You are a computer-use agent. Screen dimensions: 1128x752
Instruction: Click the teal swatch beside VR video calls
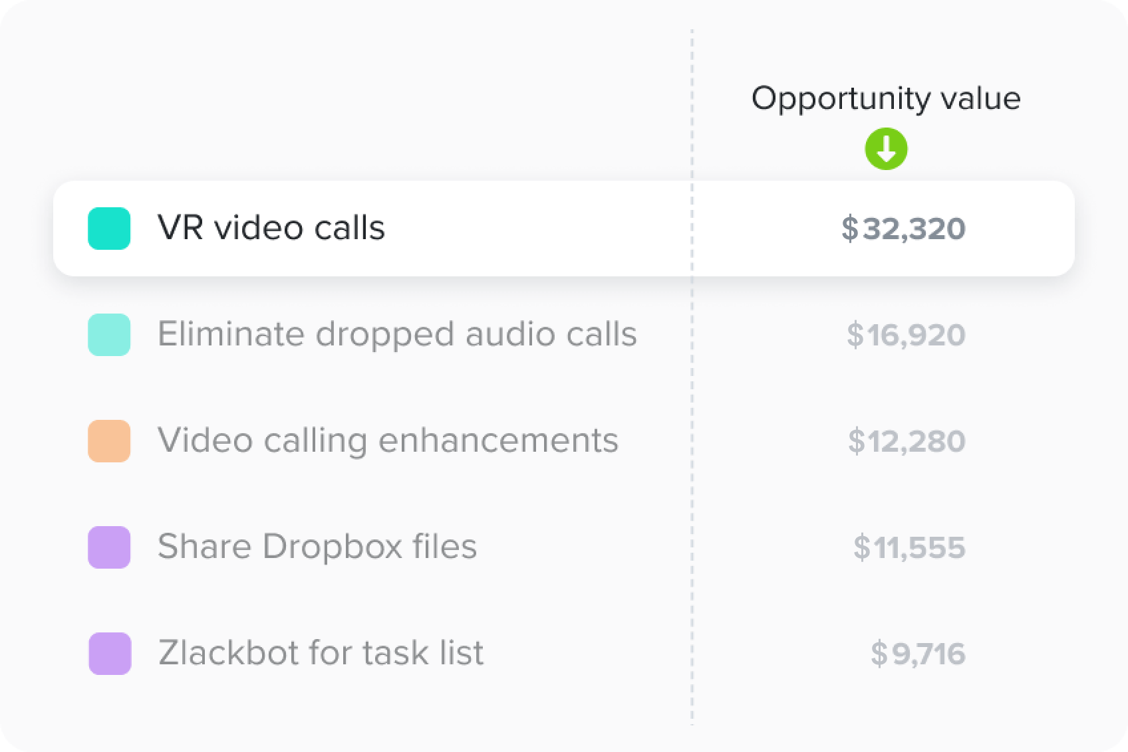tap(109, 229)
